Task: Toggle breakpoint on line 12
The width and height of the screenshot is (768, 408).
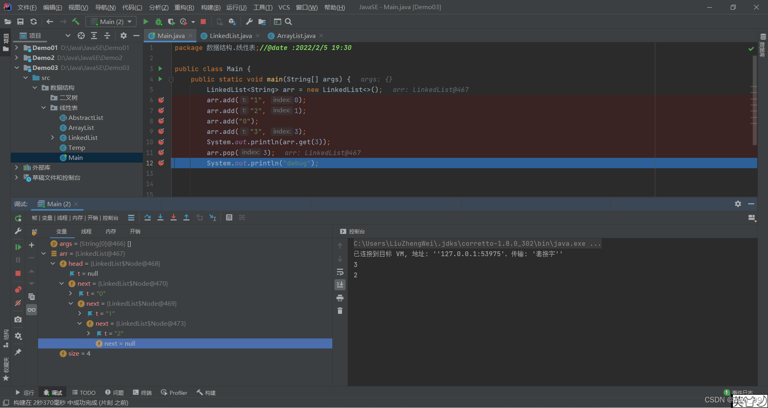Action: pyautogui.click(x=161, y=163)
